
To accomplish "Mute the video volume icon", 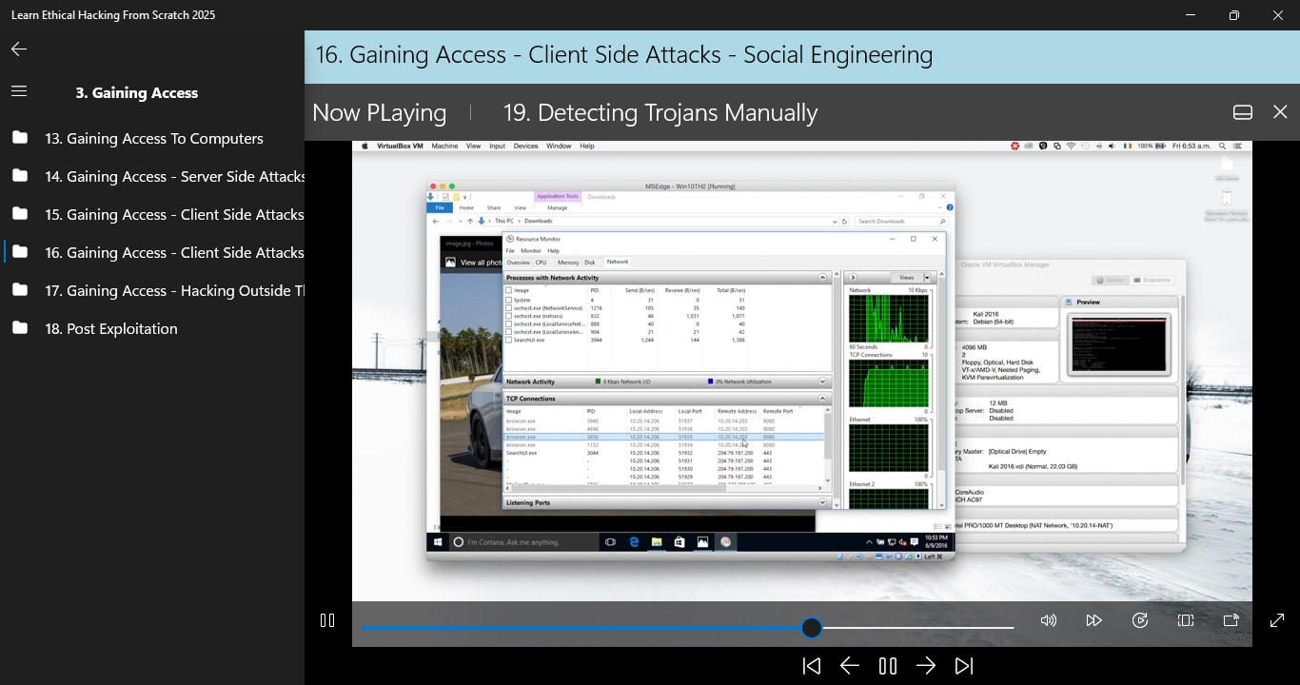I will click(x=1048, y=620).
